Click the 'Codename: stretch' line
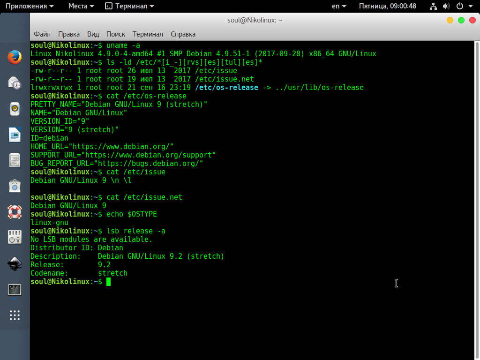The image size is (480, 360). pyautogui.click(x=79, y=273)
